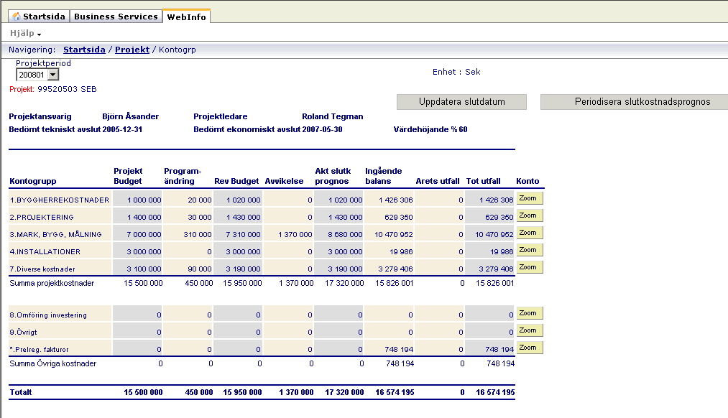Select the 7.Diverse kostnader row label
Image resolution: width=728 pixels, height=418 pixels.
pos(42,269)
